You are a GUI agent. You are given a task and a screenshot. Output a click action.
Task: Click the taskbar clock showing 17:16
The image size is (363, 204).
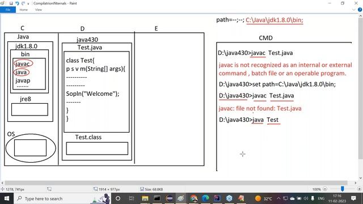coord(337,198)
